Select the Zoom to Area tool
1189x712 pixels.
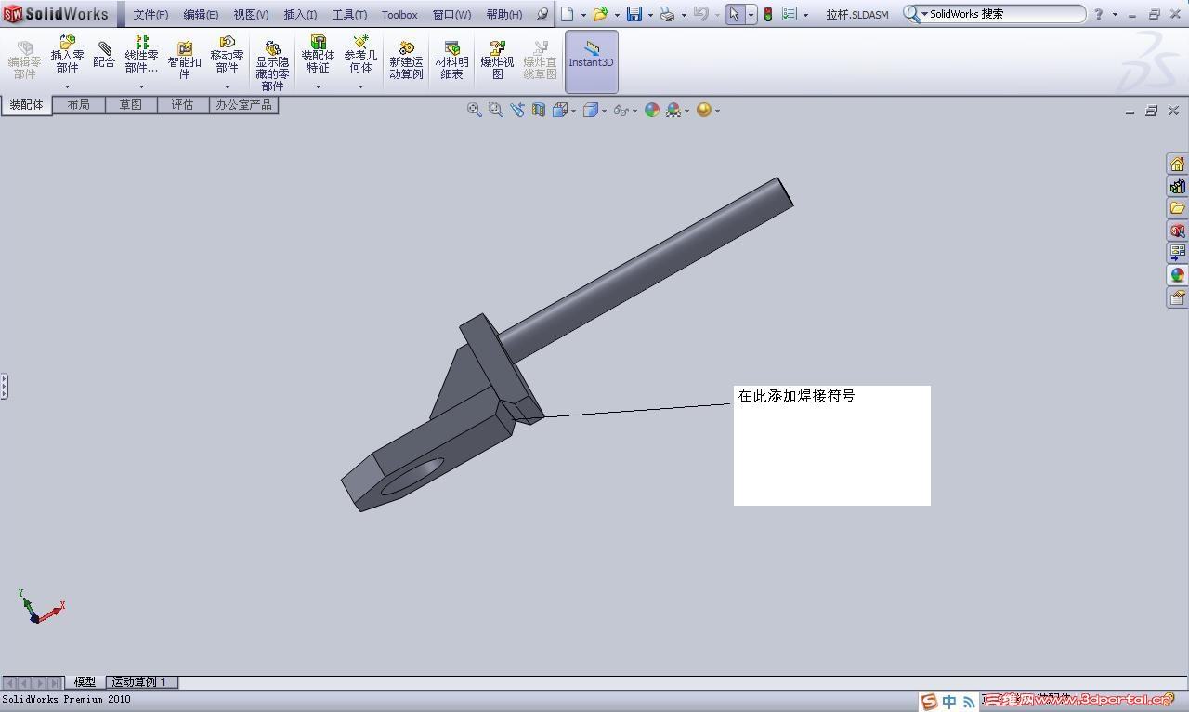(495, 110)
